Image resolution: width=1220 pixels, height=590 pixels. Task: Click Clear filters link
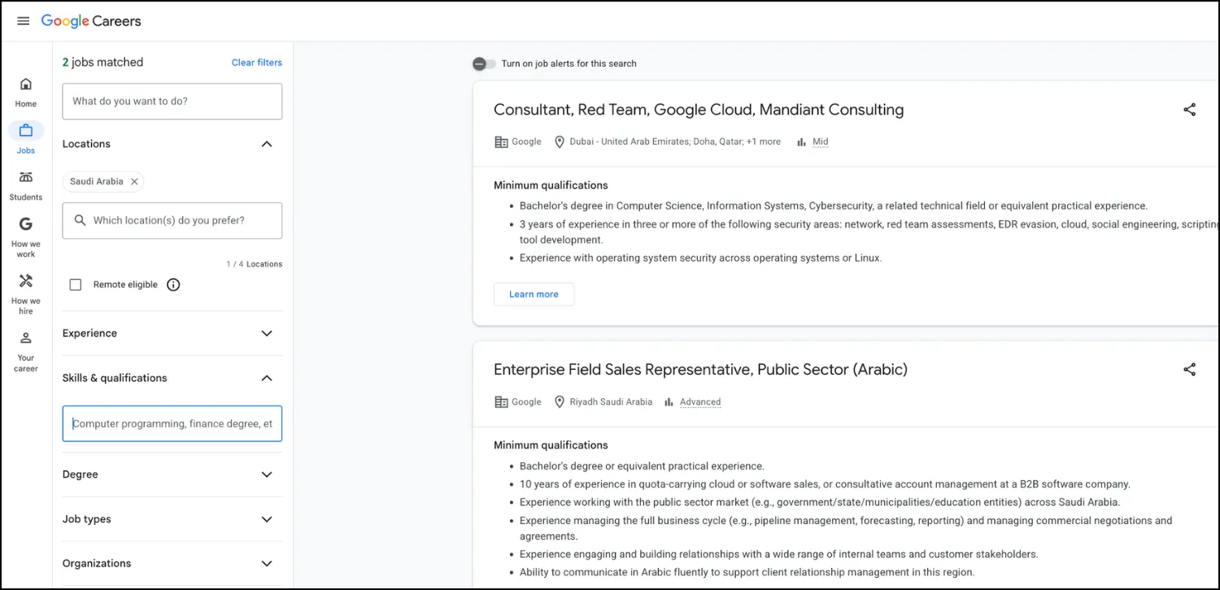257,63
